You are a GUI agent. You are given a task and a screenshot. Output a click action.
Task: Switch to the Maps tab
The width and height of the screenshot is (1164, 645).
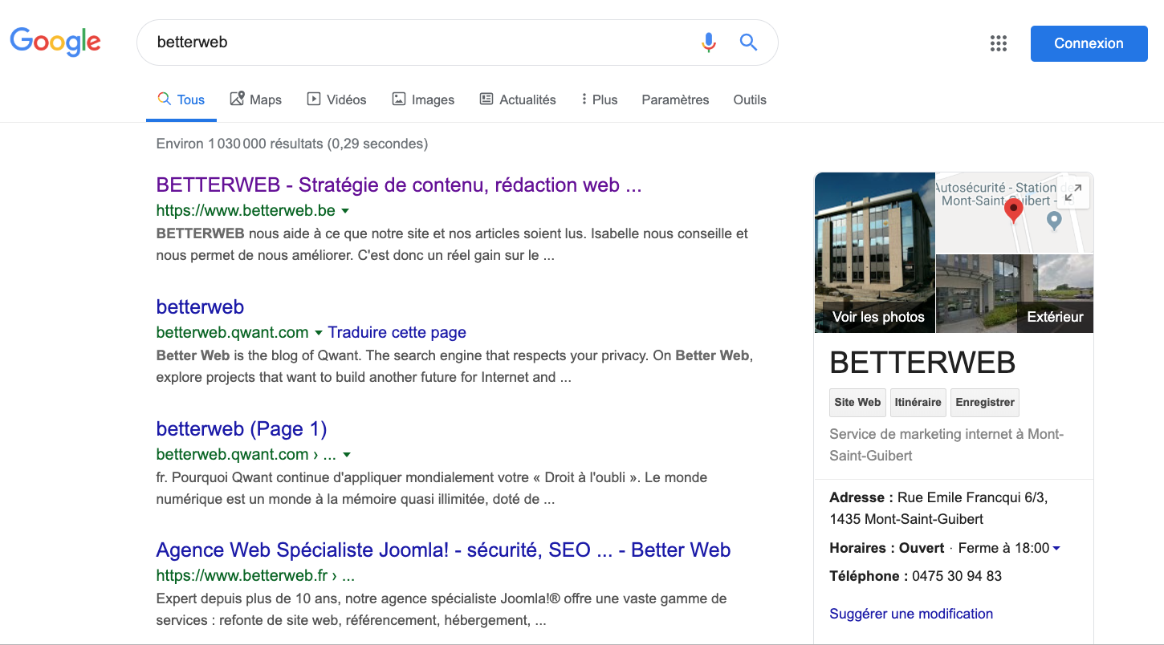point(255,99)
